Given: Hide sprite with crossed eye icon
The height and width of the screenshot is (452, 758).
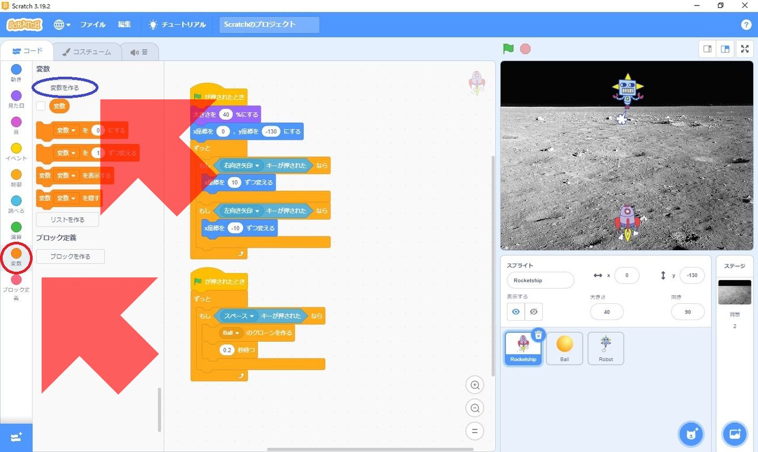Looking at the screenshot, I should coord(533,311).
